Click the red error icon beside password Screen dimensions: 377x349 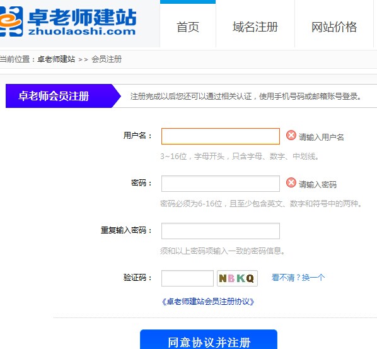tap(291, 182)
